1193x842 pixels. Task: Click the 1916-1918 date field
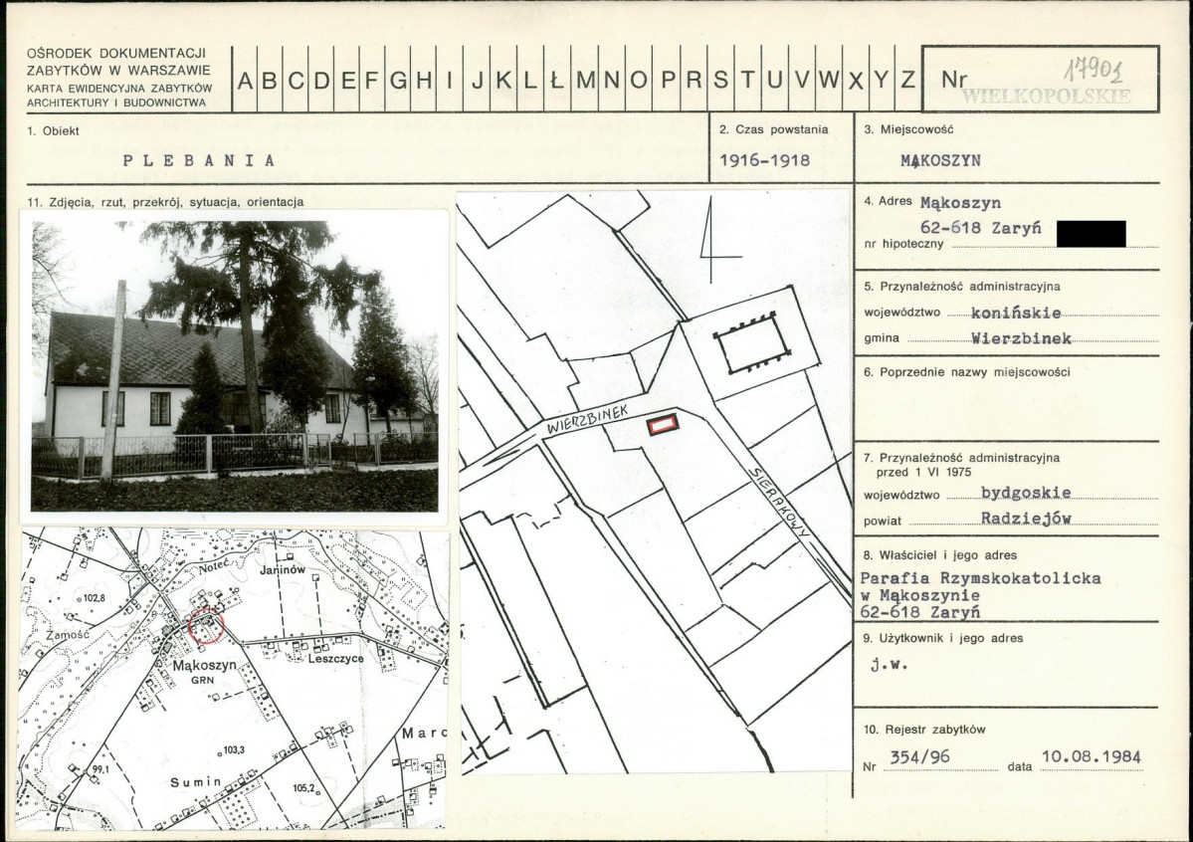click(x=764, y=160)
